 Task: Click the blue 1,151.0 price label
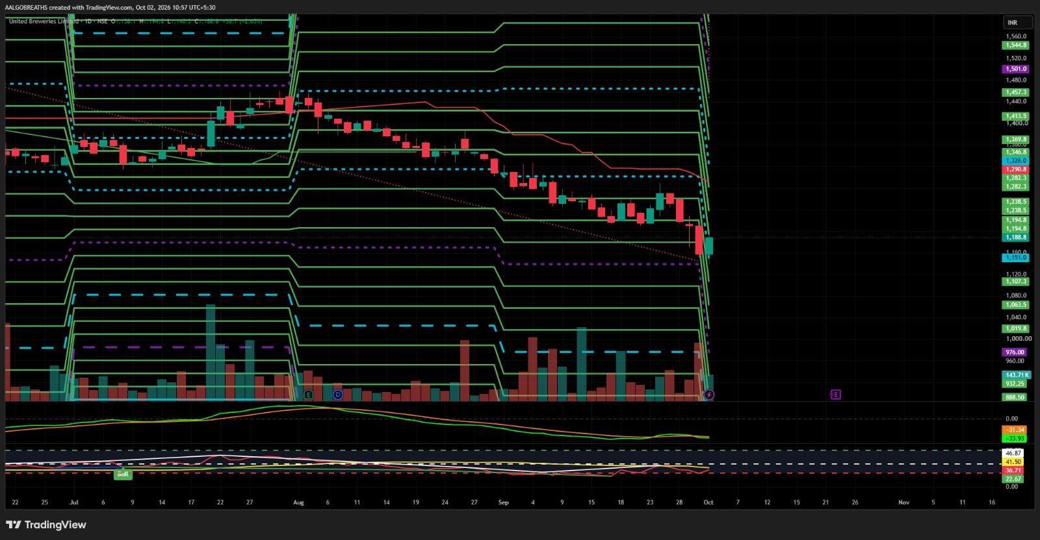click(1015, 258)
